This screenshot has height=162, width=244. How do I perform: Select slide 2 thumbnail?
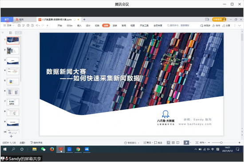pyautogui.click(x=13, y=51)
